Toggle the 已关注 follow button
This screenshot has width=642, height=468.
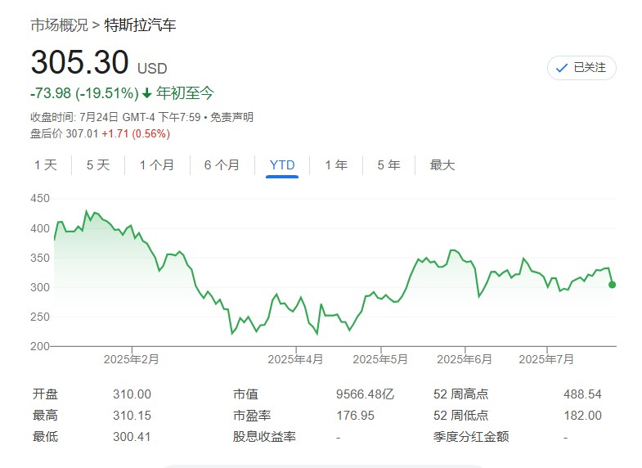[581, 68]
